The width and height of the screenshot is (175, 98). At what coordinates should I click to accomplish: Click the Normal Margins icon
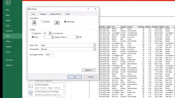coord(31,86)
